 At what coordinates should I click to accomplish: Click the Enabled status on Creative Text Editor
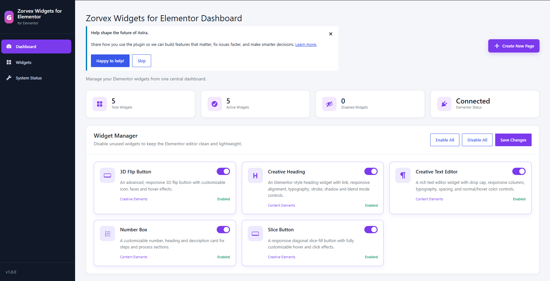(519, 199)
